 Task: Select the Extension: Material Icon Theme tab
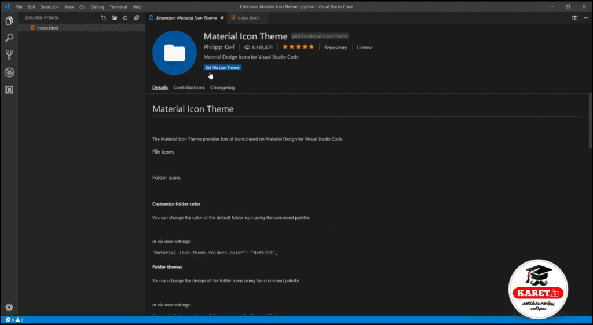click(186, 18)
